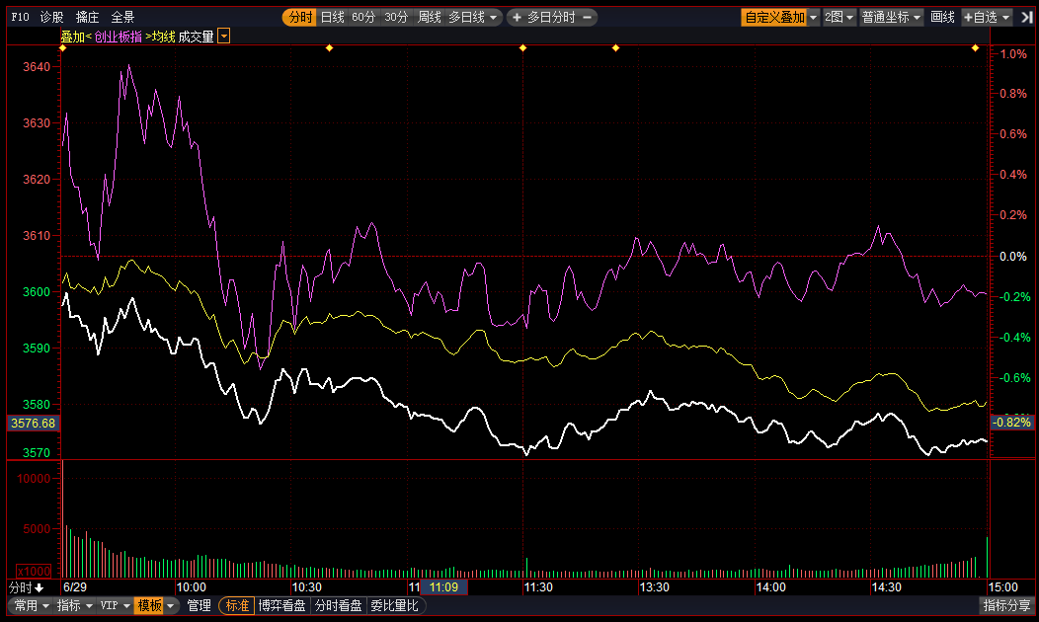Select the 博弈看盘 tab
1039x622 pixels.
click(283, 605)
